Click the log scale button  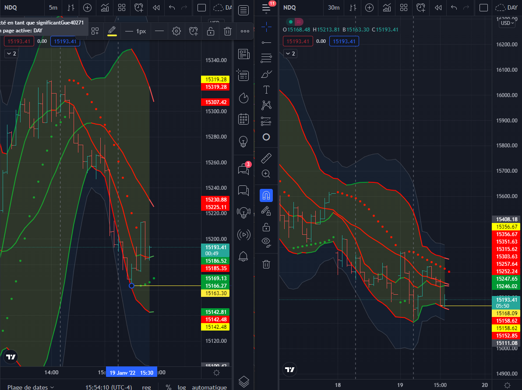181,387
